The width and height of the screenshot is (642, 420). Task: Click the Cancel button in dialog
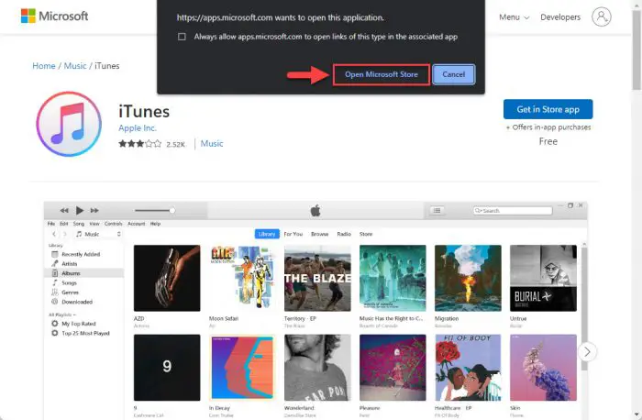(454, 74)
